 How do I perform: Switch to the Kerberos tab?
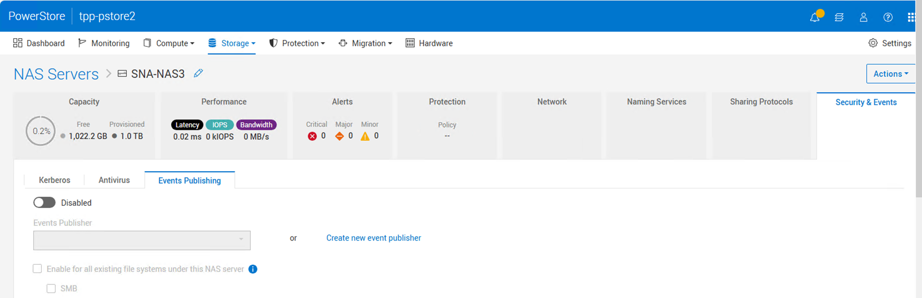click(54, 180)
